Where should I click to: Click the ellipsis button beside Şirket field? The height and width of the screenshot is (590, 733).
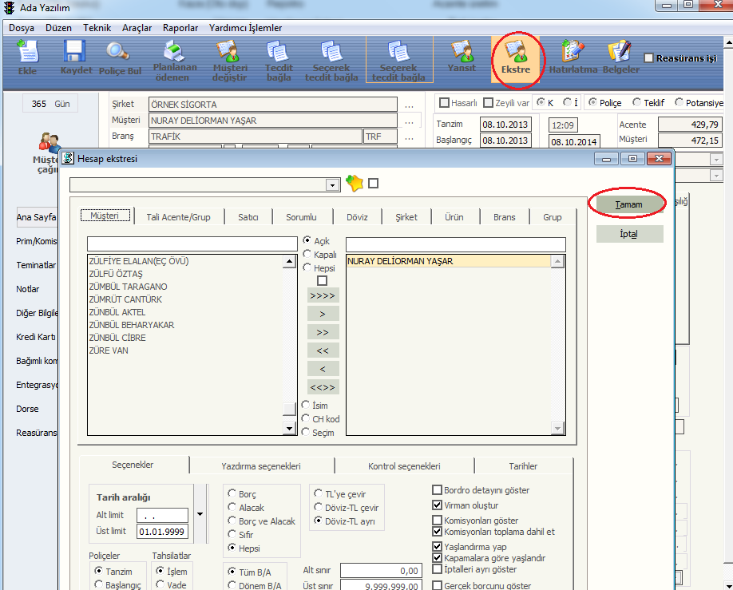[x=409, y=105]
